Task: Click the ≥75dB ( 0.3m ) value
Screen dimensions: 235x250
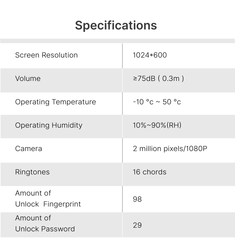Action: (158, 78)
